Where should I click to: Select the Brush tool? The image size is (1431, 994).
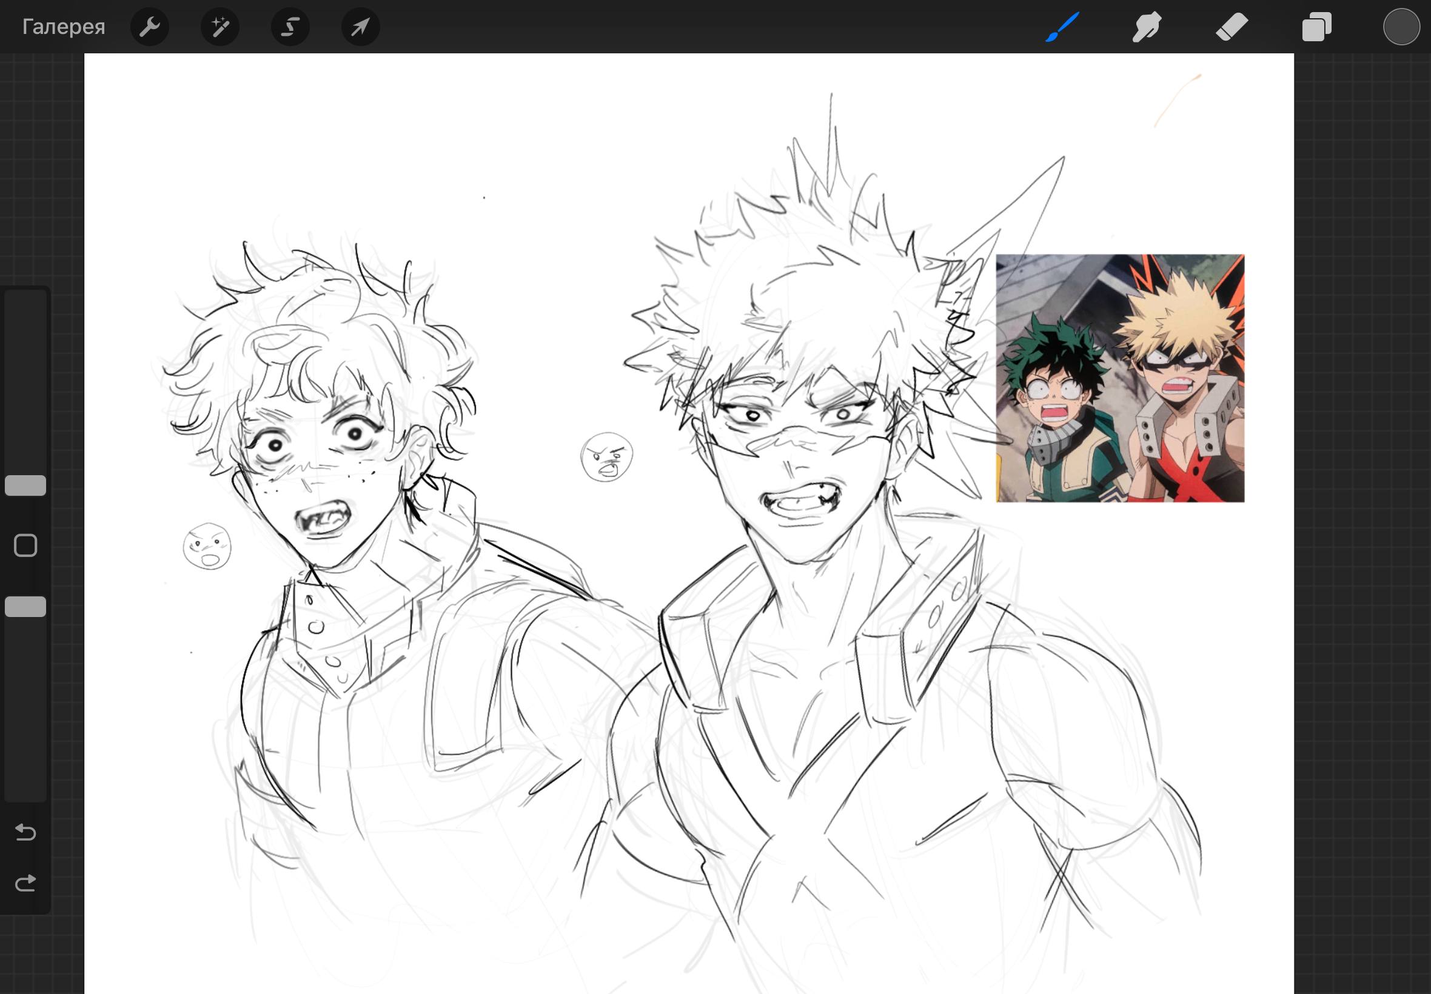tap(1062, 27)
